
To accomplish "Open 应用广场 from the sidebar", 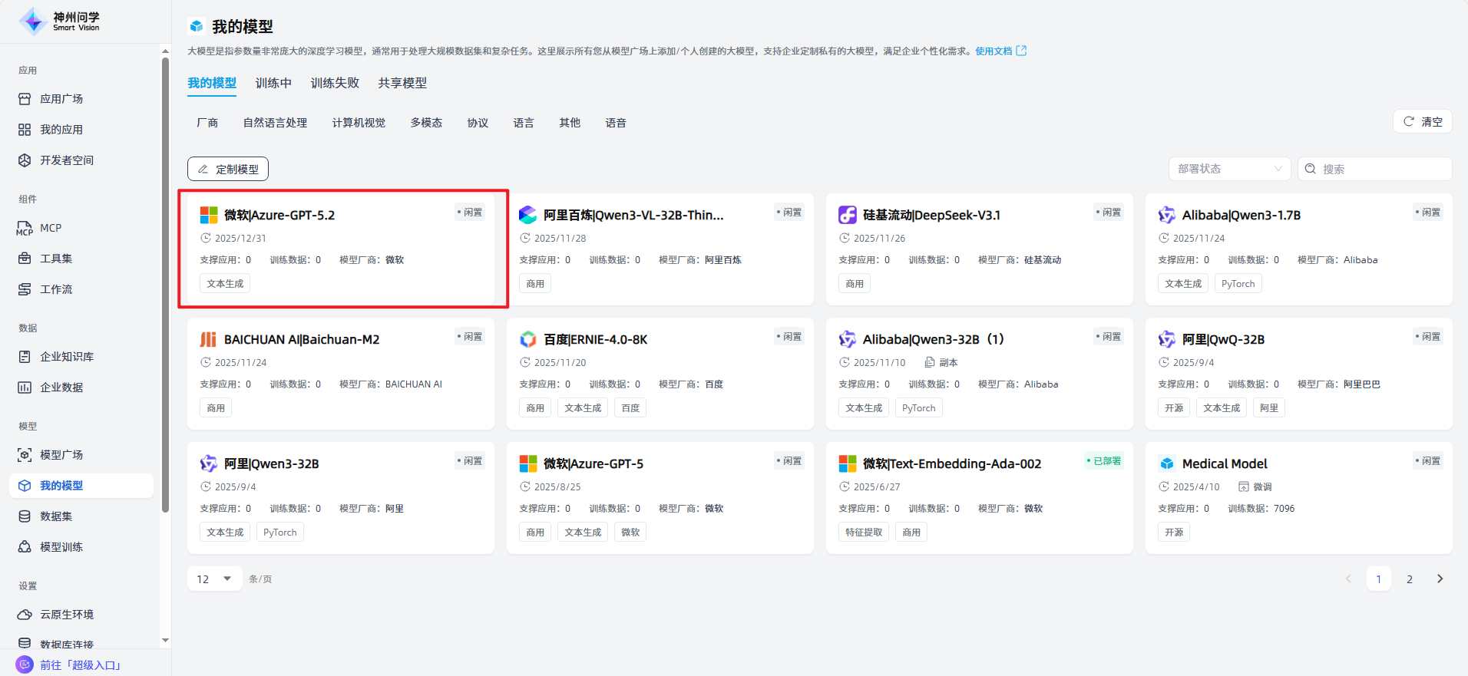I will click(61, 99).
